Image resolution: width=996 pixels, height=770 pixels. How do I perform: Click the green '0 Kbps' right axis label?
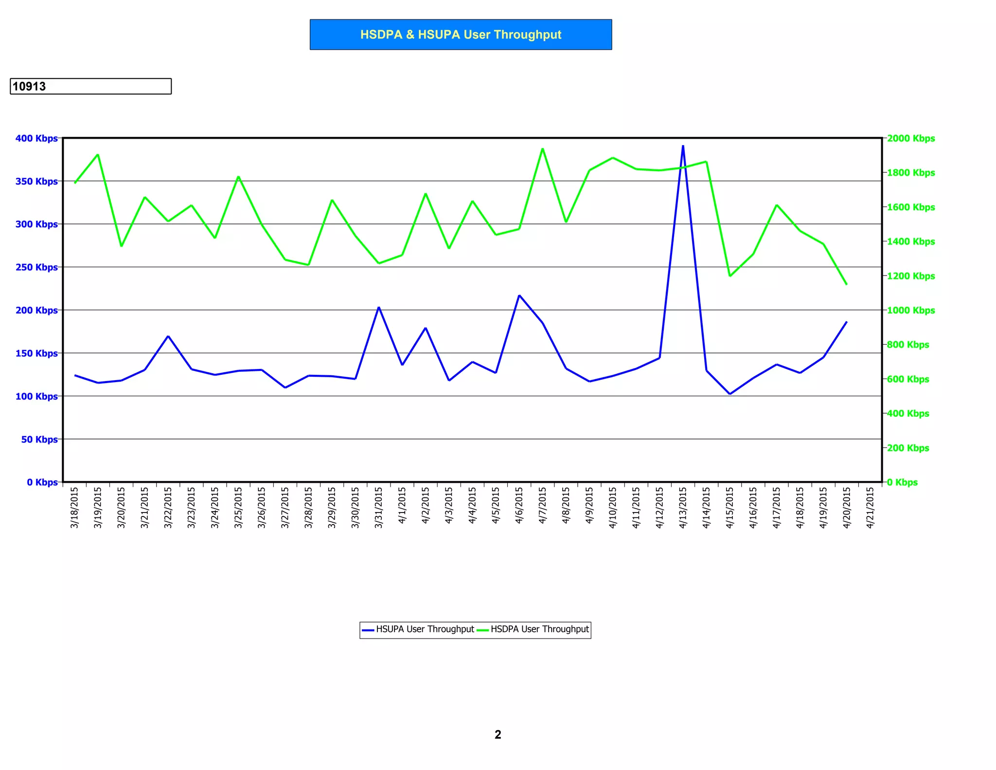[x=903, y=482]
